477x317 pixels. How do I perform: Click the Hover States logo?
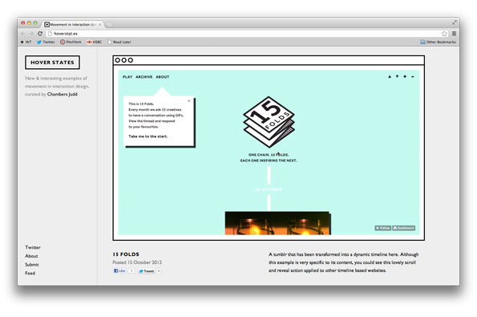tap(52, 63)
